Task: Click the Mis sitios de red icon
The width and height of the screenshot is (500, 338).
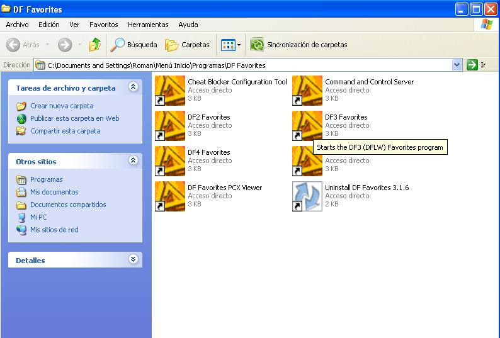Action: 21,230
